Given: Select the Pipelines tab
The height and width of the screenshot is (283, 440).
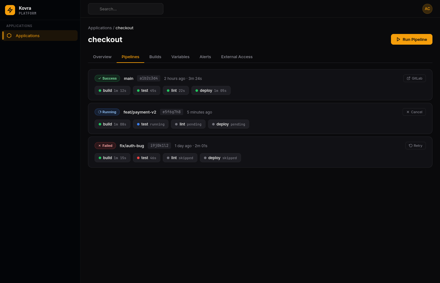Looking at the screenshot, I should pos(130,57).
